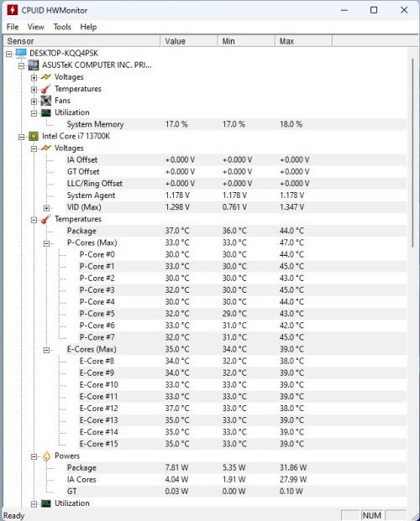
Task: Click the vertical scrollbar thumb
Action: (412, 153)
